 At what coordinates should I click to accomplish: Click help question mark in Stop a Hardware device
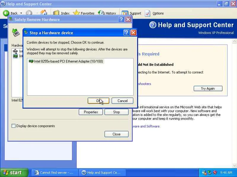tap(126, 33)
